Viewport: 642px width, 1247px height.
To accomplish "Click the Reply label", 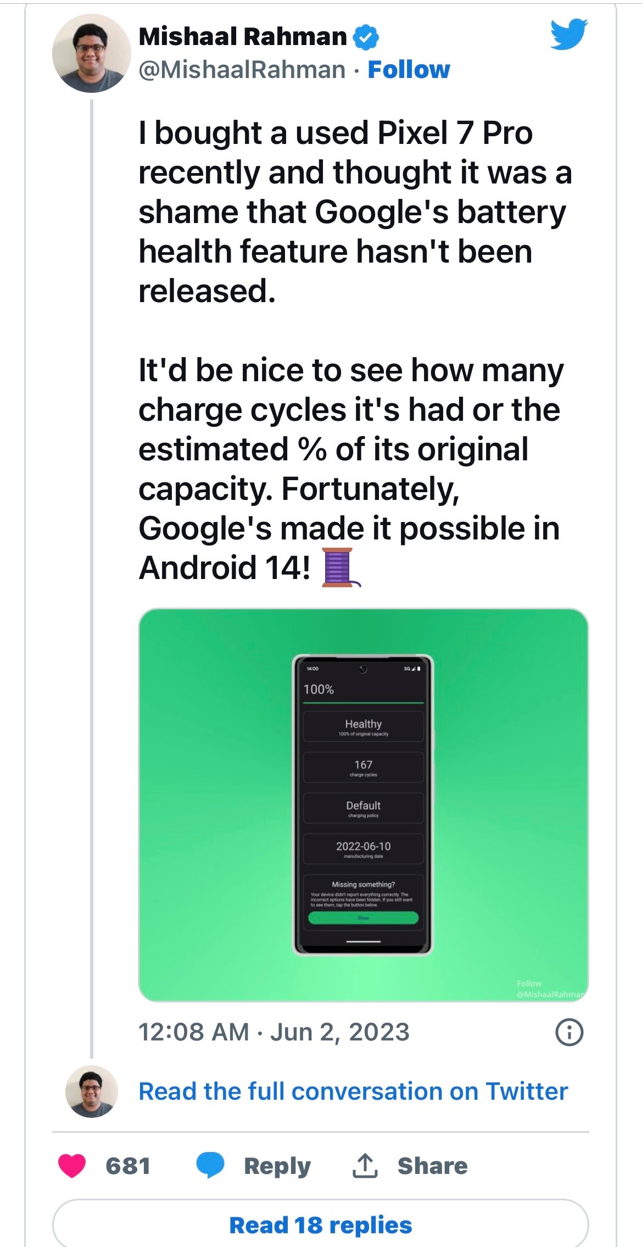I will tap(277, 1166).
